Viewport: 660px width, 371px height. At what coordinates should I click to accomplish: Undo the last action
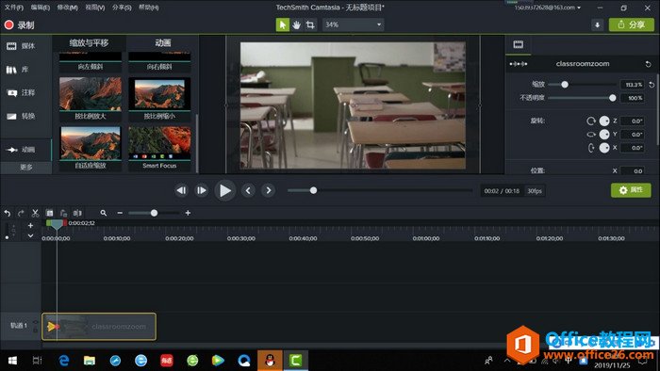click(8, 213)
